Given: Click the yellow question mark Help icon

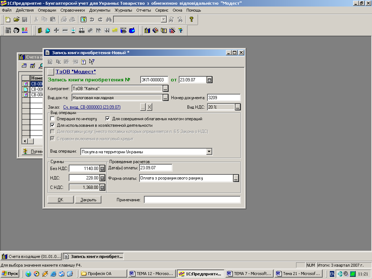Looking at the screenshot, I should [191, 20].
